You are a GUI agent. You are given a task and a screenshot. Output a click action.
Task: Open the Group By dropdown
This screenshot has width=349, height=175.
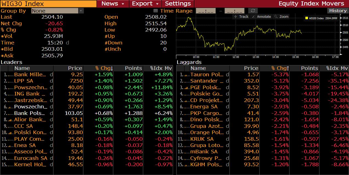(x=81, y=11)
